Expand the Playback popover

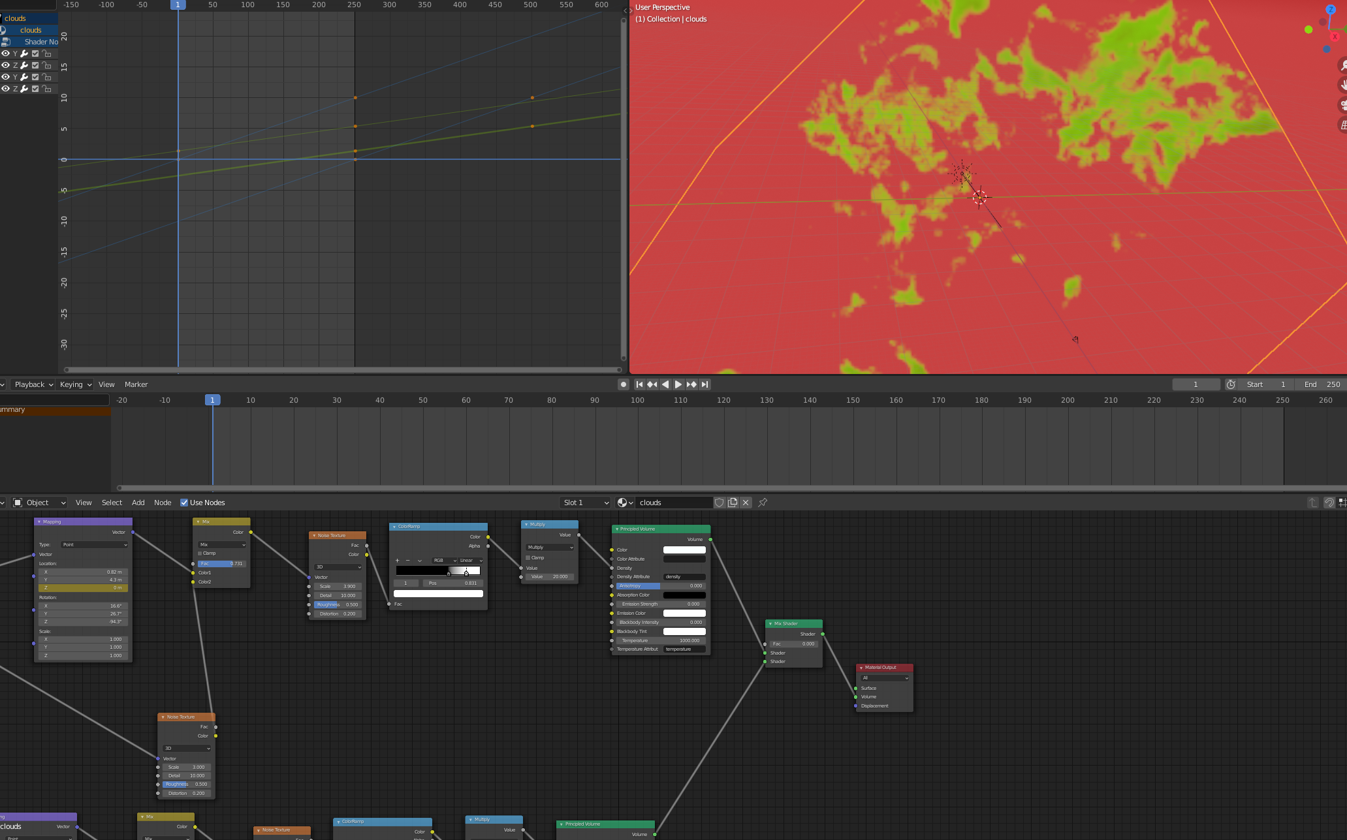click(33, 384)
